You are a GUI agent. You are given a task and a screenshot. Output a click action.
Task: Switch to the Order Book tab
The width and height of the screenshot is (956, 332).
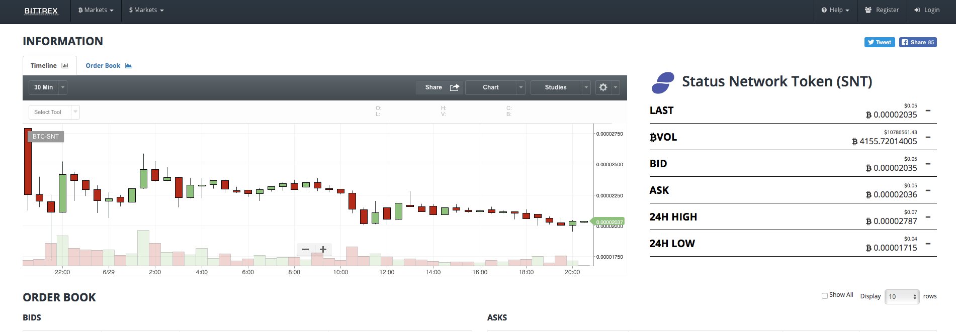(x=109, y=66)
